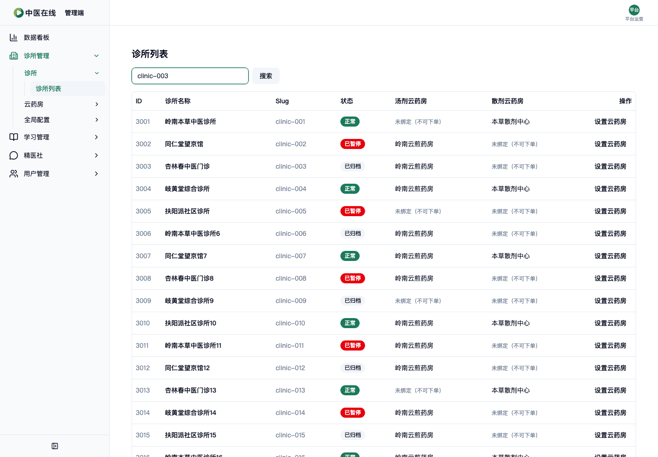Expand the 用户管理 menu arrow
658x457 pixels.
[x=96, y=174]
